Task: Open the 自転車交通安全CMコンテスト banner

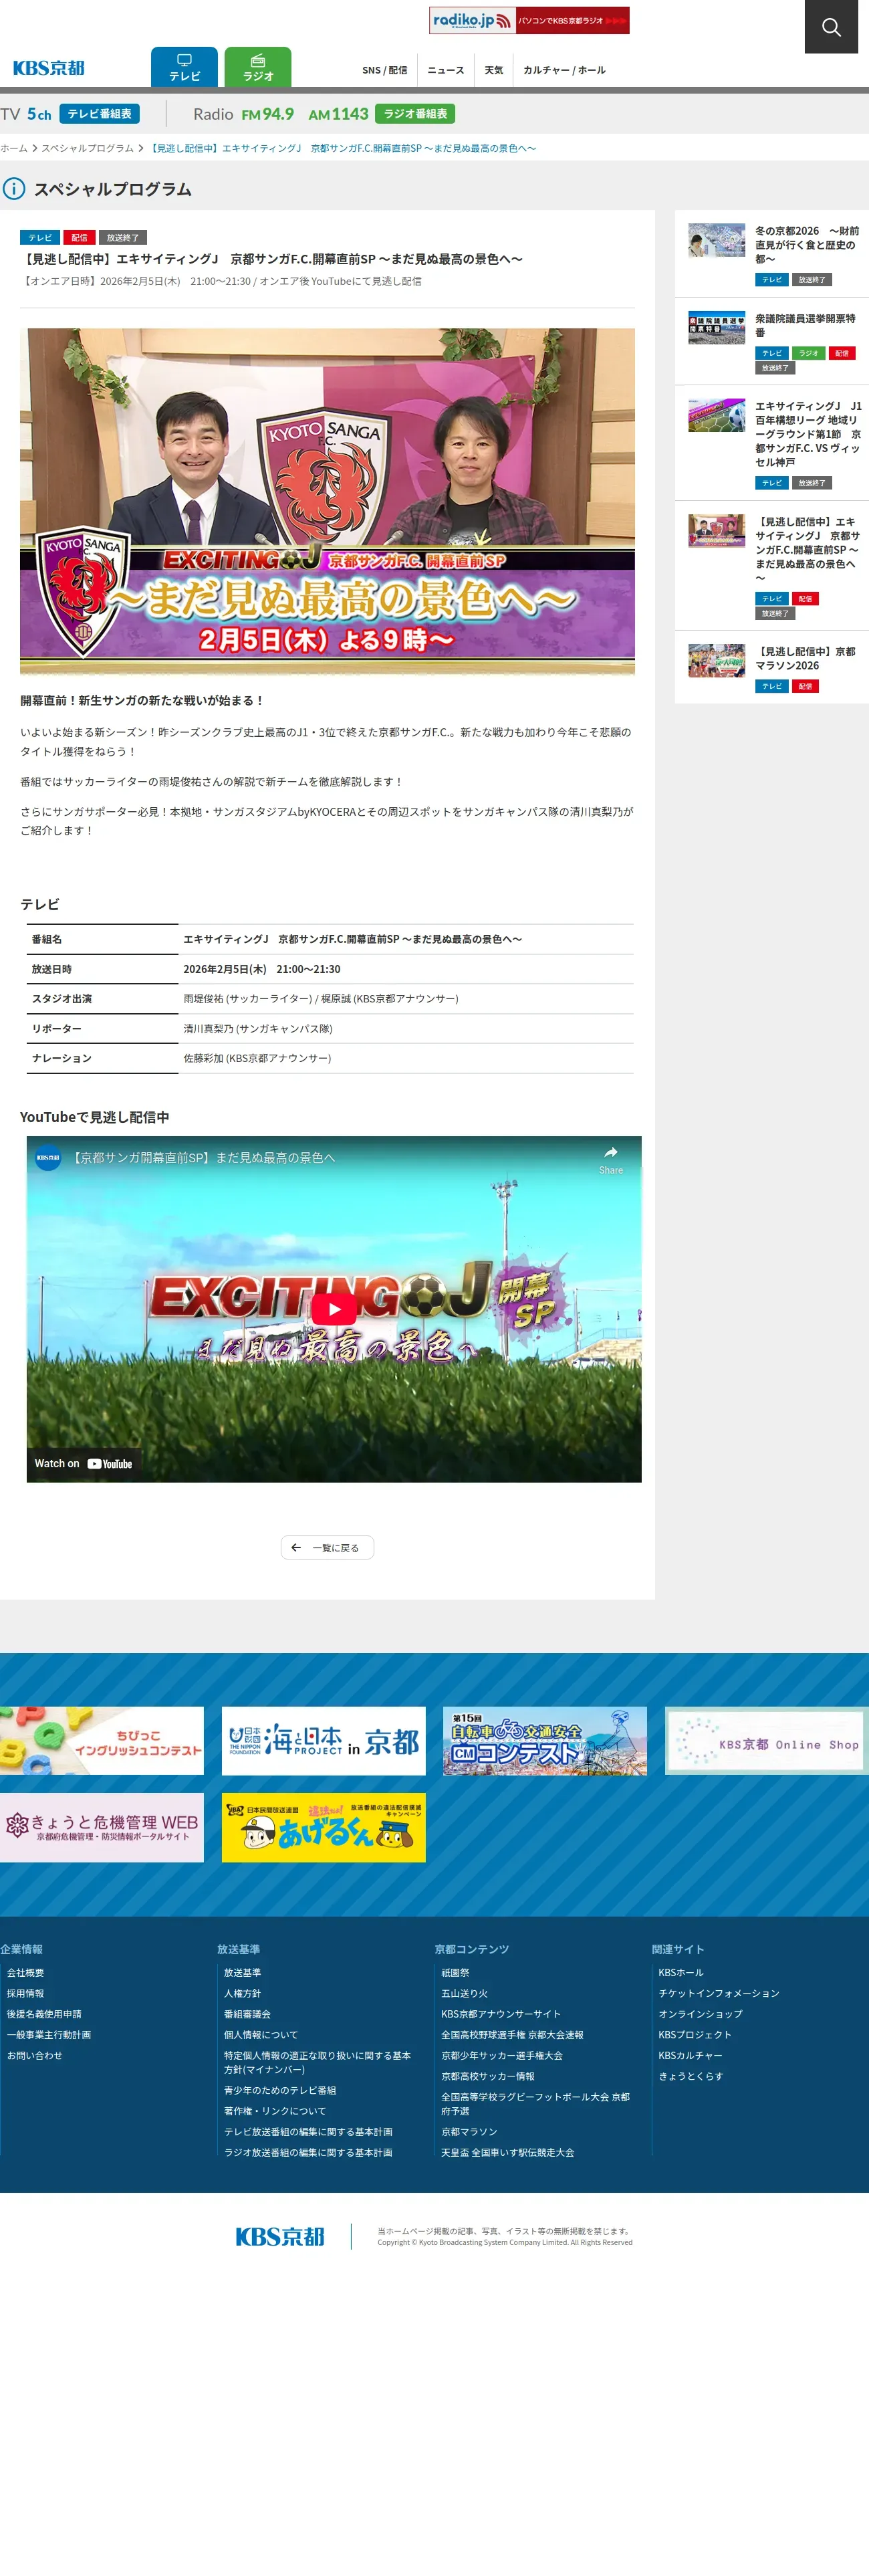Action: point(545,1741)
